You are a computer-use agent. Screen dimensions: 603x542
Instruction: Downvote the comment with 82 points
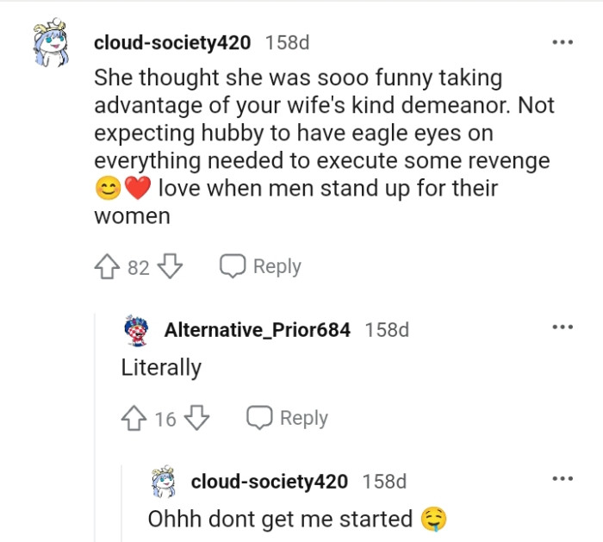tap(171, 267)
